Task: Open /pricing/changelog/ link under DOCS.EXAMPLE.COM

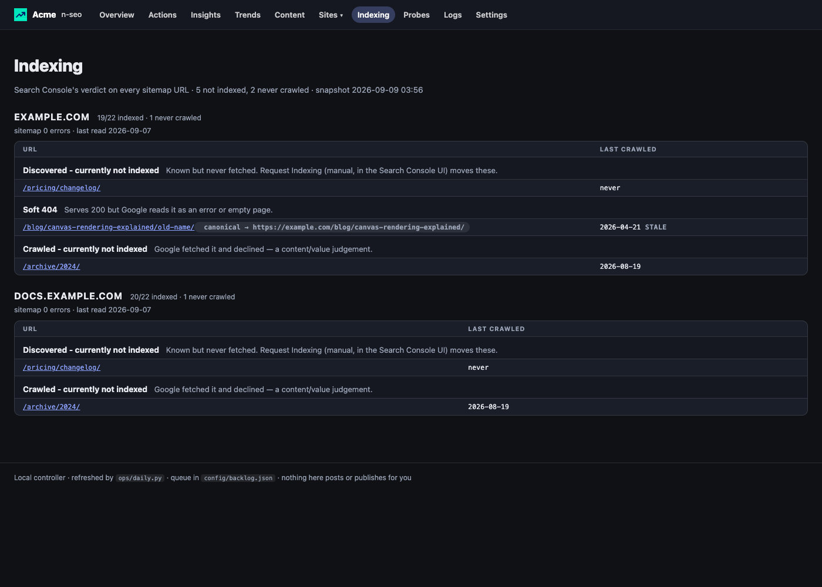Action: click(x=62, y=367)
